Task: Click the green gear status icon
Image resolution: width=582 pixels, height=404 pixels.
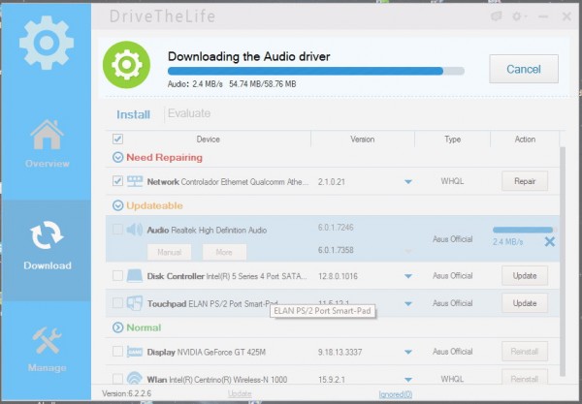Action: (x=126, y=65)
